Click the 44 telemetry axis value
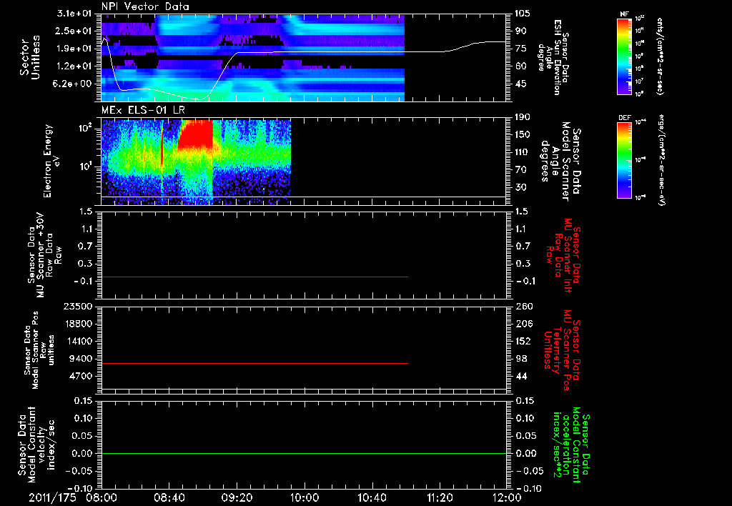 (x=521, y=376)
